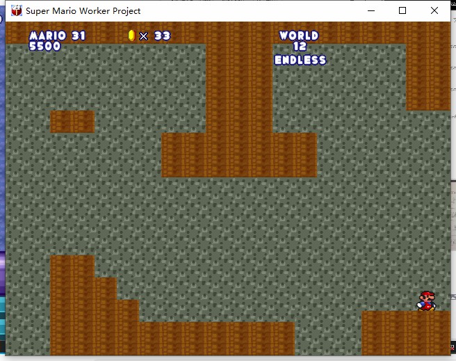Screen dimensions: 456x361
Task: Click the 'WORLD' label
Action: (299, 35)
